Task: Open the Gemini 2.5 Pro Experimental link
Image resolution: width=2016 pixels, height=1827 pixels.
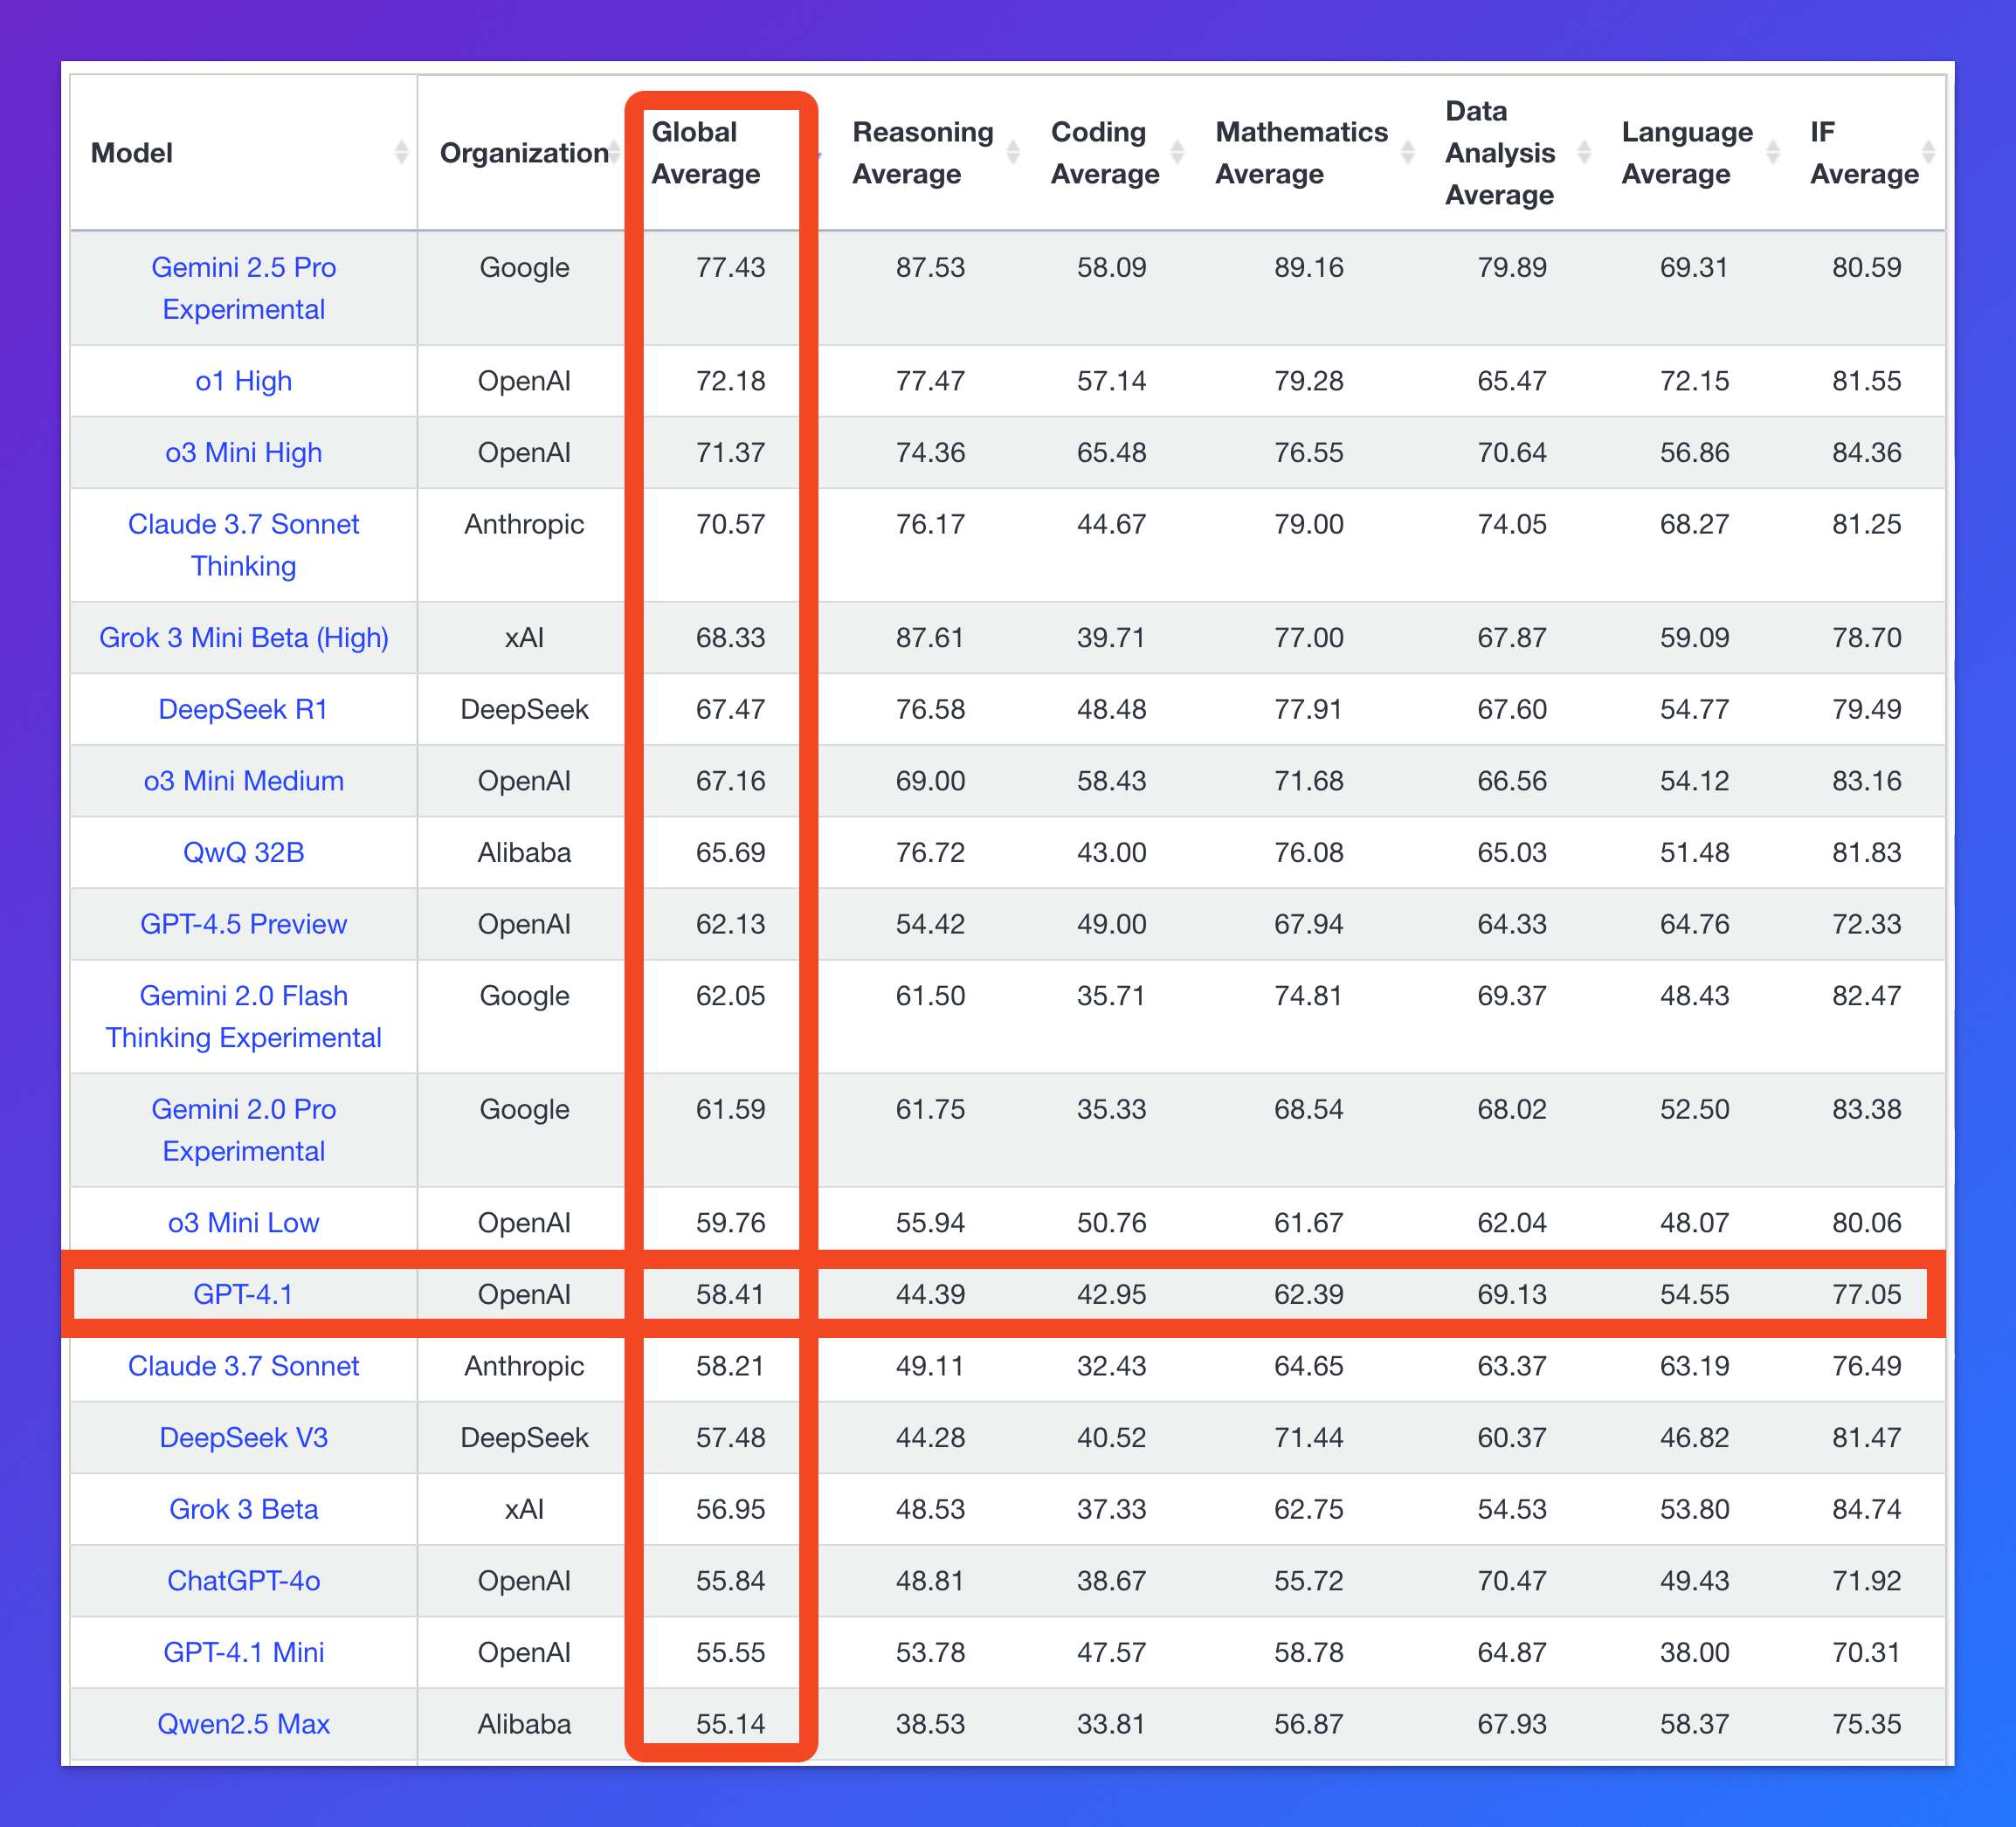Action: pos(243,288)
